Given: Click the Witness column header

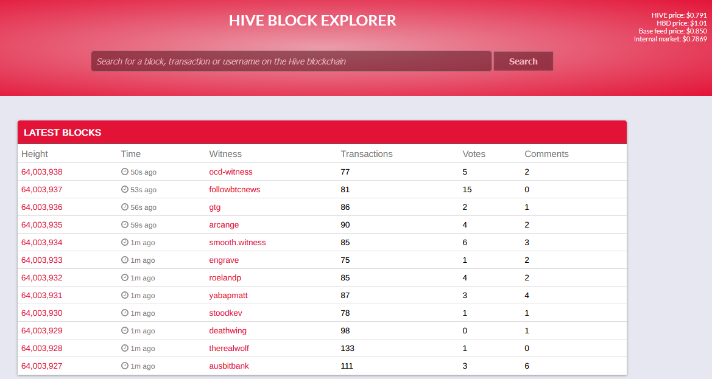Looking at the screenshot, I should (225, 154).
